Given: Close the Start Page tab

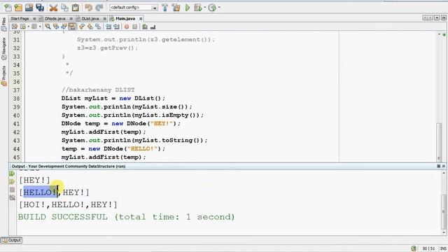Looking at the screenshot, I should 34,19.
